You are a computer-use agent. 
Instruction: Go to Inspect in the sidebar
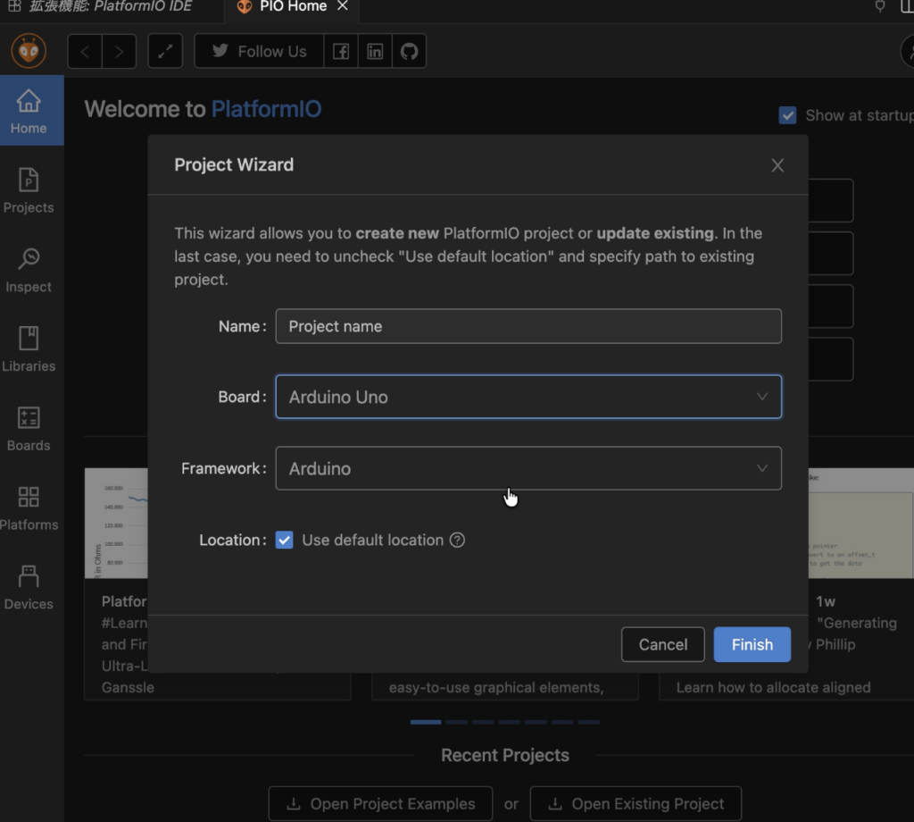29,270
